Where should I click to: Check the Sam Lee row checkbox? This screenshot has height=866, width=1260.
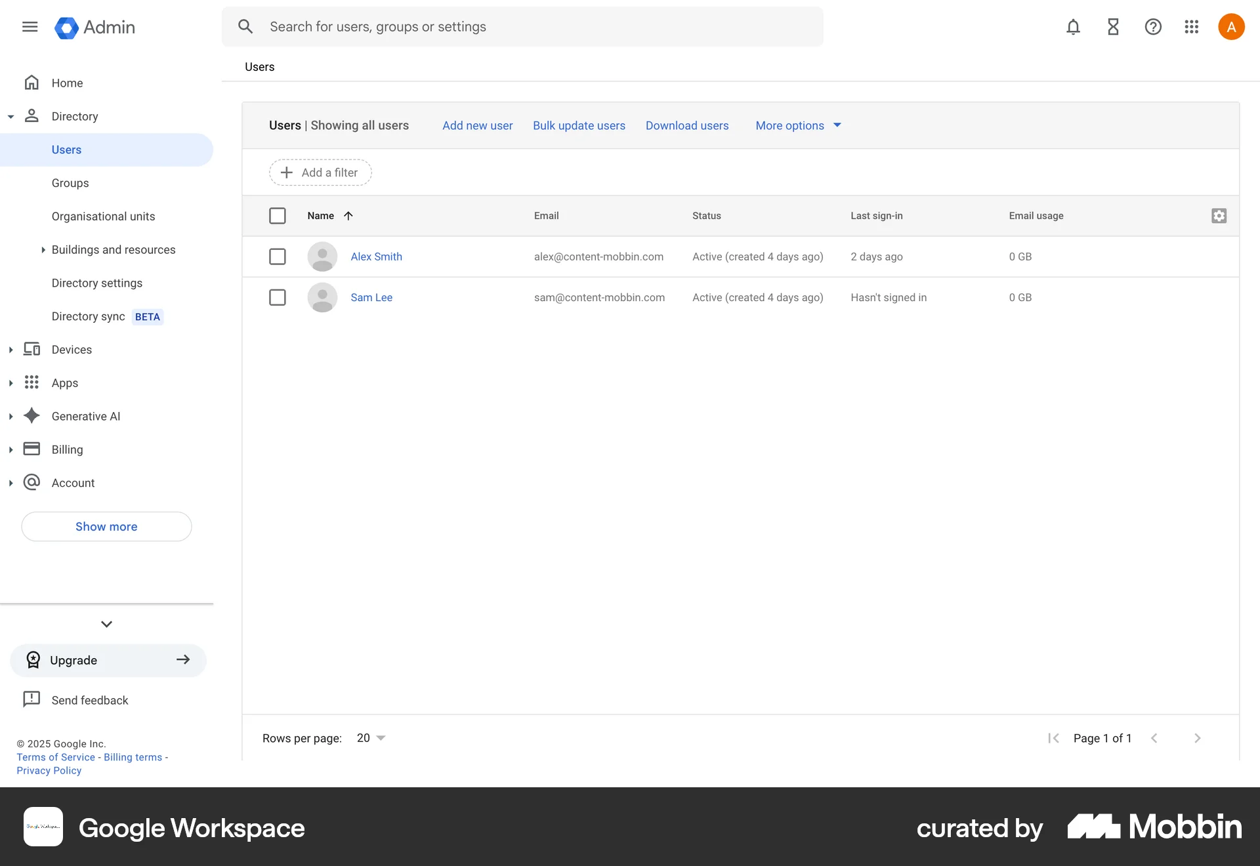coord(278,297)
